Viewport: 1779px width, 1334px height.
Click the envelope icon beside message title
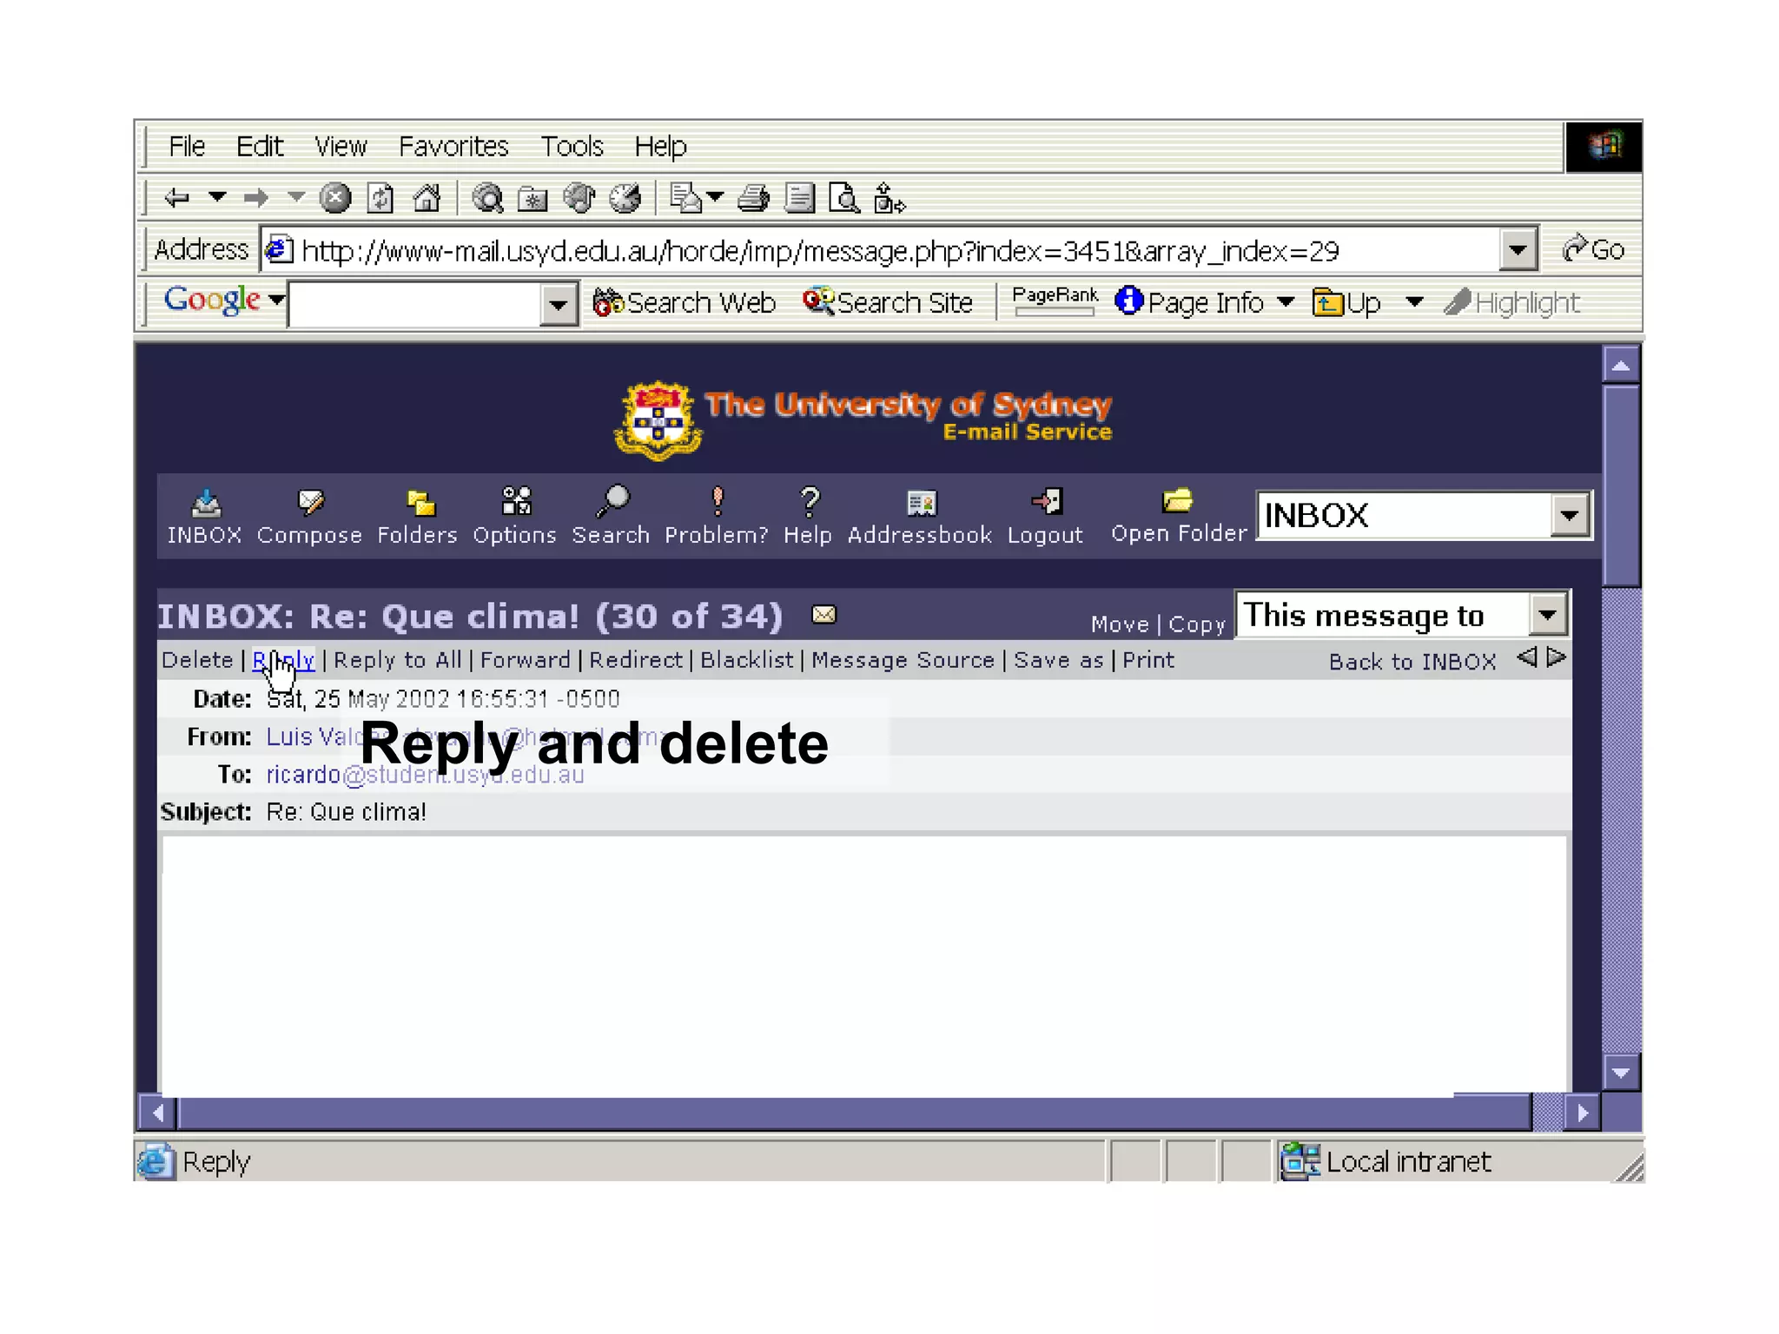[x=823, y=615]
